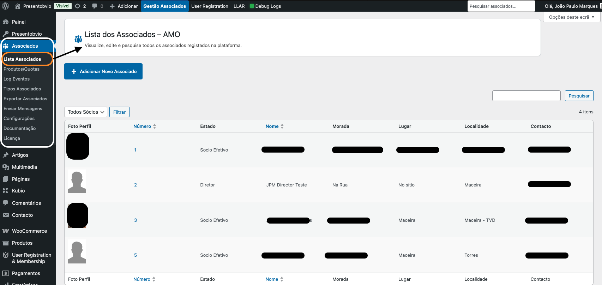Click the Comentários bubble icon in sidebar
602x285 pixels.
6,203
